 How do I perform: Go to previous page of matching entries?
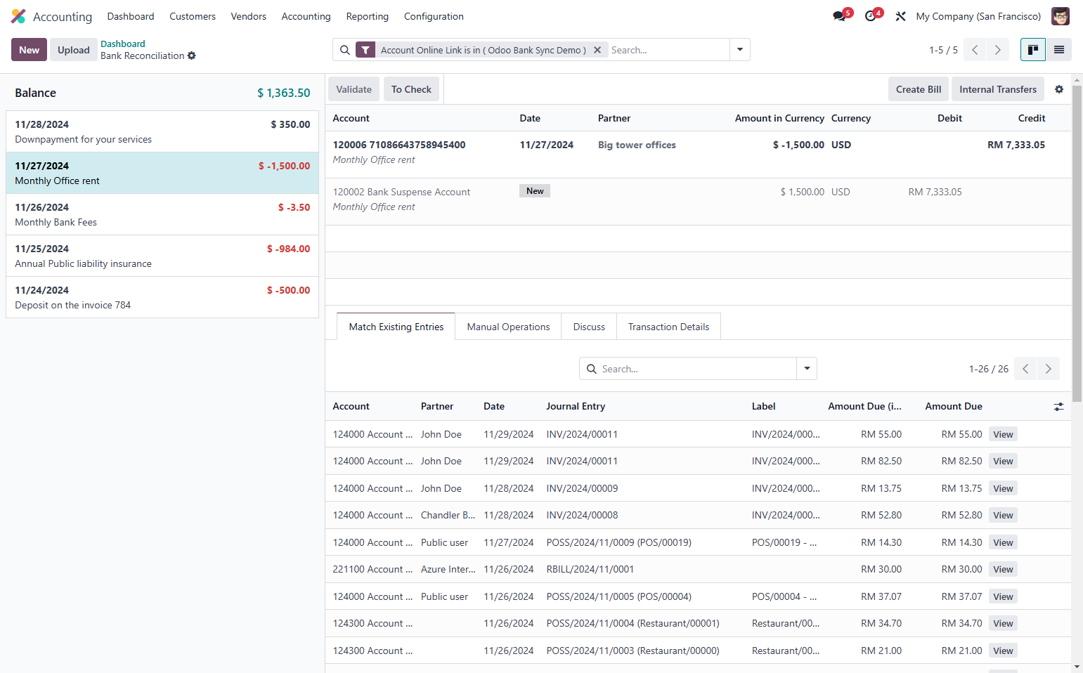coord(1026,369)
